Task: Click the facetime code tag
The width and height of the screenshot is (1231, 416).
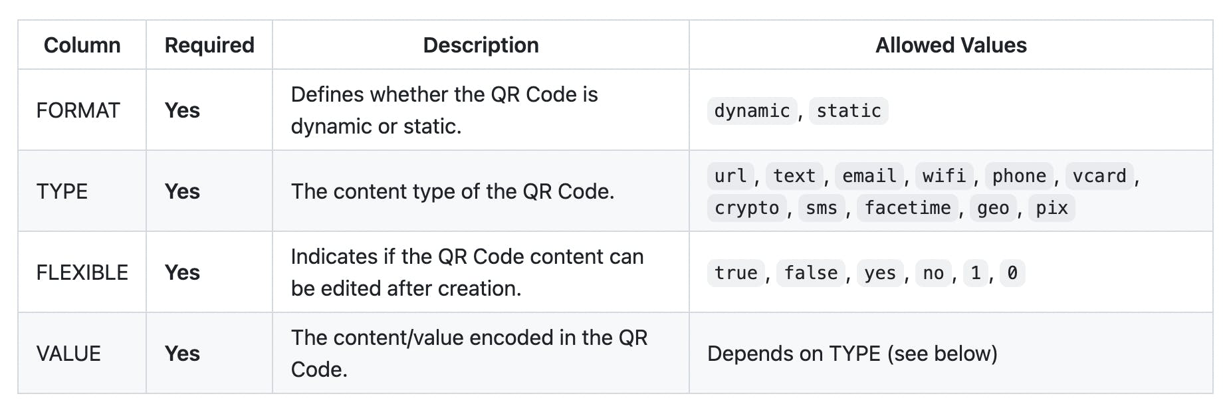Action: tap(907, 208)
